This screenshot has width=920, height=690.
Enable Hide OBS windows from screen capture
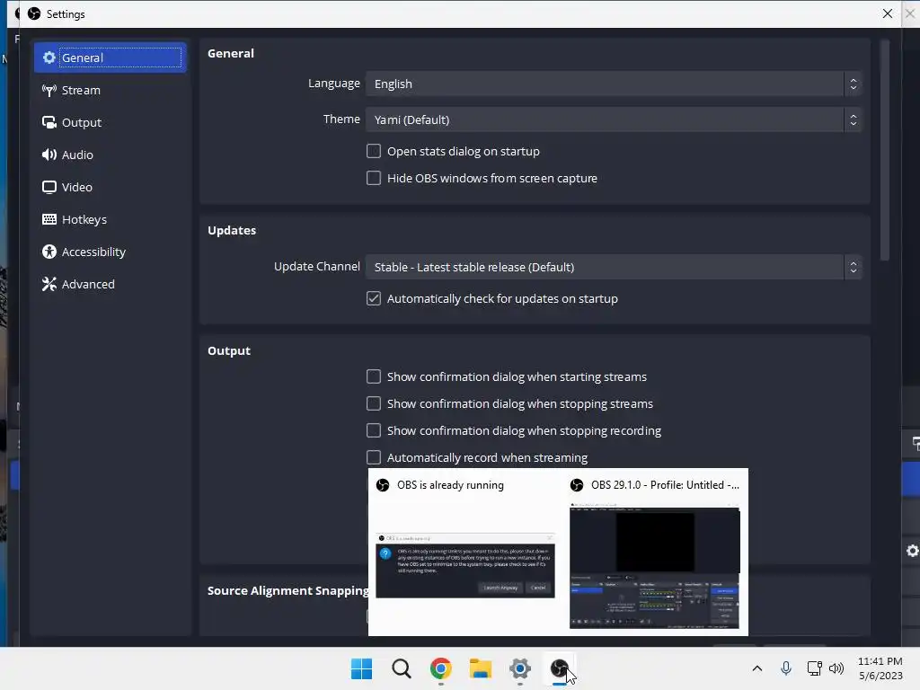[374, 179]
